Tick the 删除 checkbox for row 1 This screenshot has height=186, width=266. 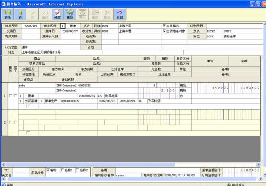(x=10, y=96)
